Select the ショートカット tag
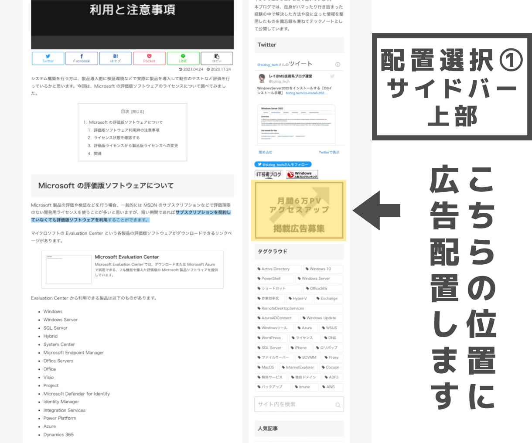This screenshot has height=443, width=532. (x=278, y=289)
